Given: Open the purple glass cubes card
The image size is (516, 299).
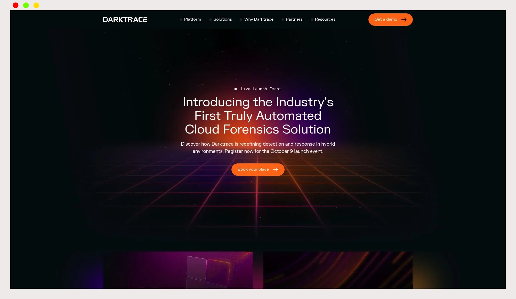Looking at the screenshot, I should tap(178, 269).
